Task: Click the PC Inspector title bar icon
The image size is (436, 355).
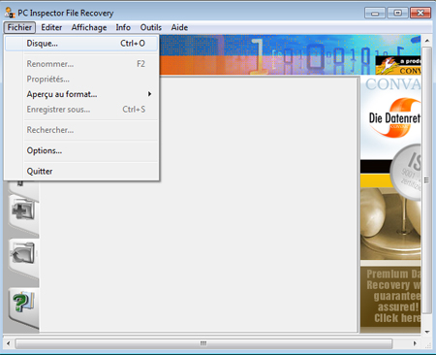Action: [x=10, y=13]
